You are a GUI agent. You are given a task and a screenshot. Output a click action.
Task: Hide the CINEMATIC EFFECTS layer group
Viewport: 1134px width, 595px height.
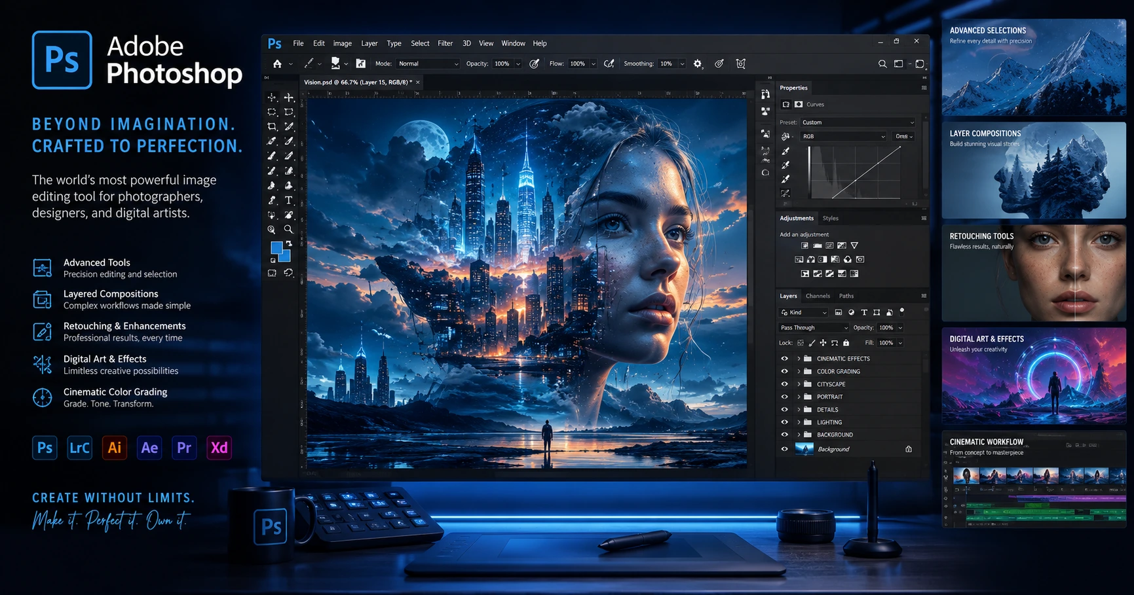[784, 359]
